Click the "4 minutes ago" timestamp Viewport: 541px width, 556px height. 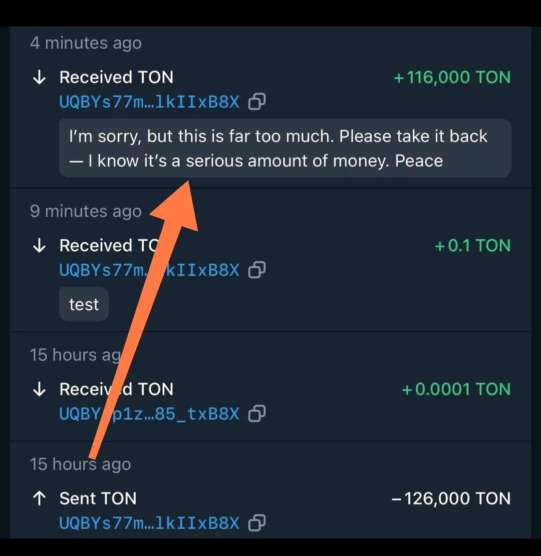click(x=86, y=43)
